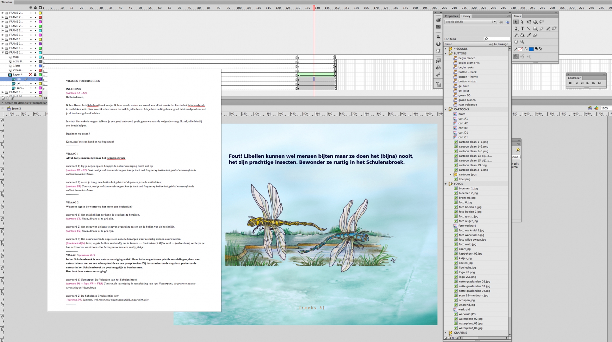Expand the **SOUNDS library folder
Image resolution: width=612 pixels, height=342 pixels.
click(x=446, y=49)
